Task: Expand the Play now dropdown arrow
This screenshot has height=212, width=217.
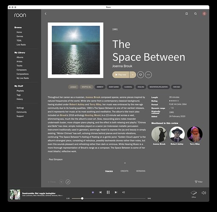Action: click(x=132, y=75)
